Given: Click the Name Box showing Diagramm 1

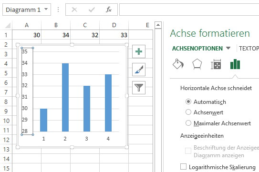Looking at the screenshot, I should [x=23, y=10].
